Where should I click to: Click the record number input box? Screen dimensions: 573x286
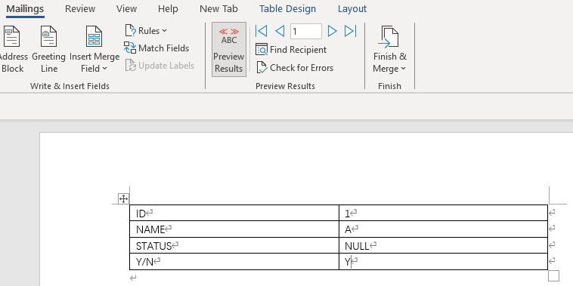(x=306, y=32)
